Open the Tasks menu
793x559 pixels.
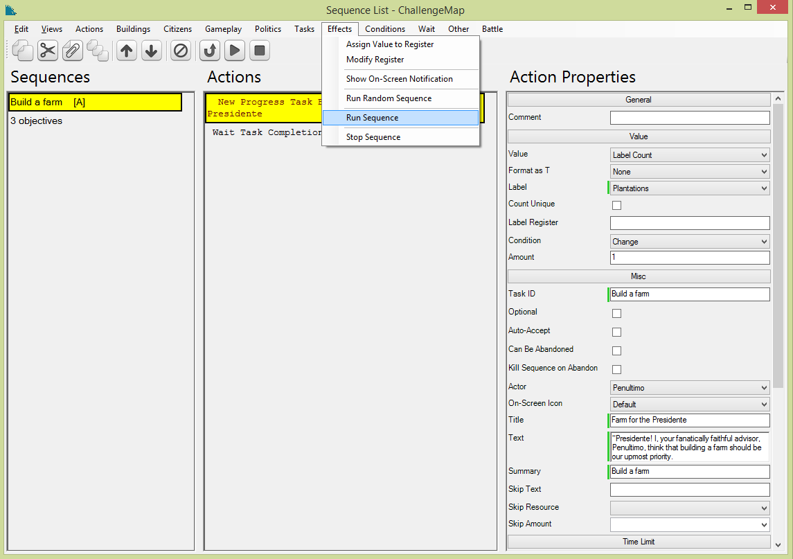pos(305,29)
